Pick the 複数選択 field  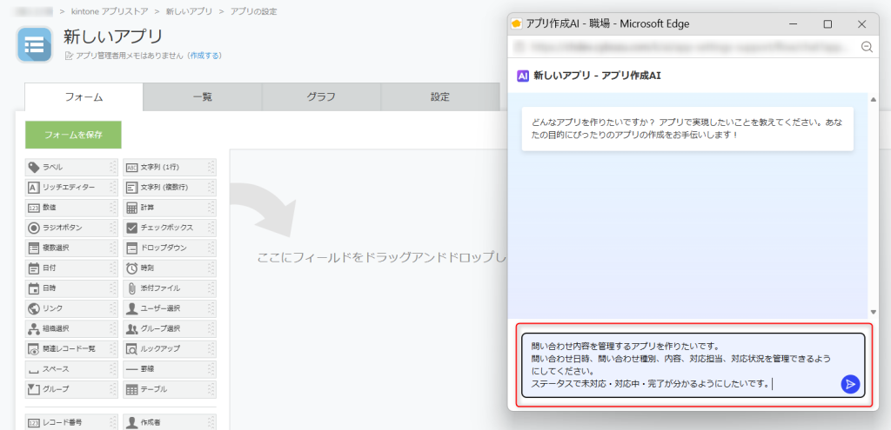(71, 248)
